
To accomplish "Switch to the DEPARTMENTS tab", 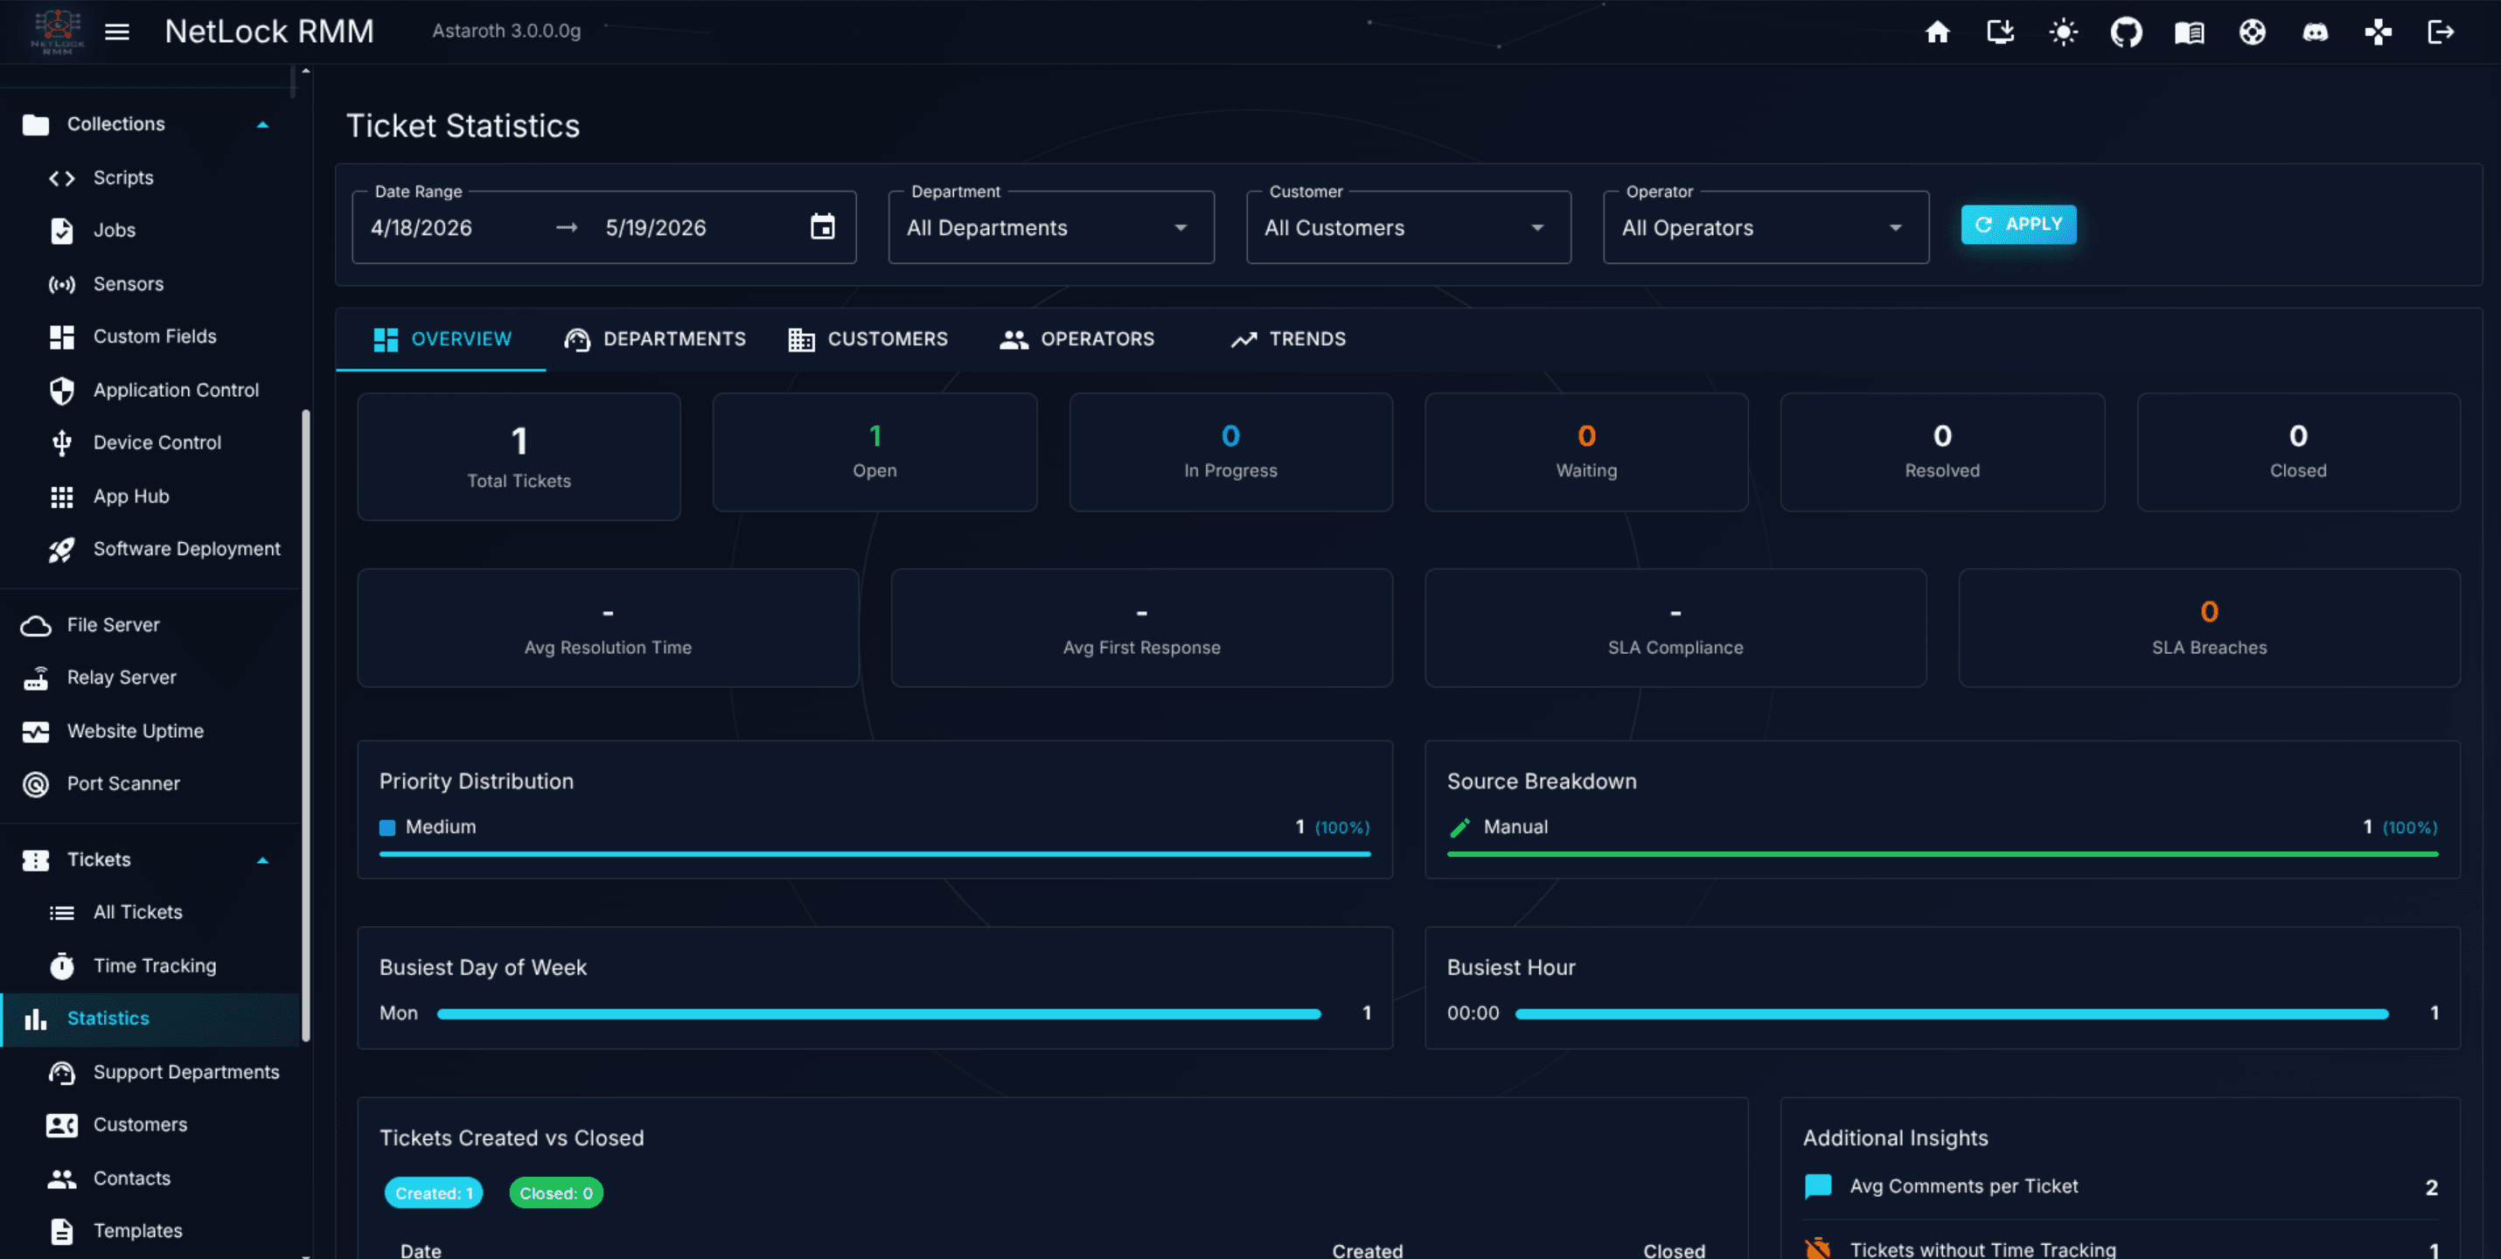I will tap(655, 338).
